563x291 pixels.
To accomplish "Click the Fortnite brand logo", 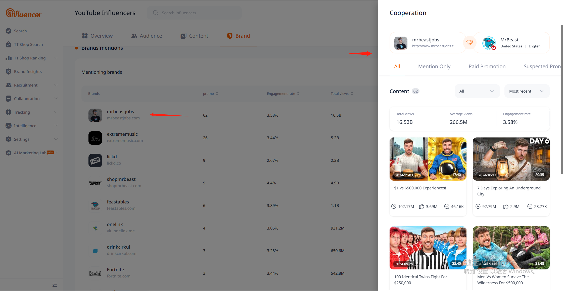I will click(95, 273).
